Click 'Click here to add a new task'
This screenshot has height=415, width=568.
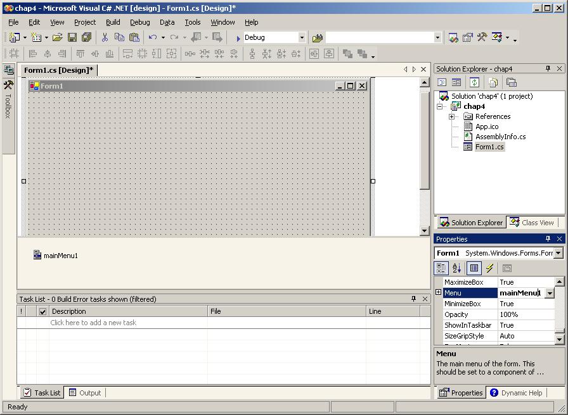click(x=93, y=323)
